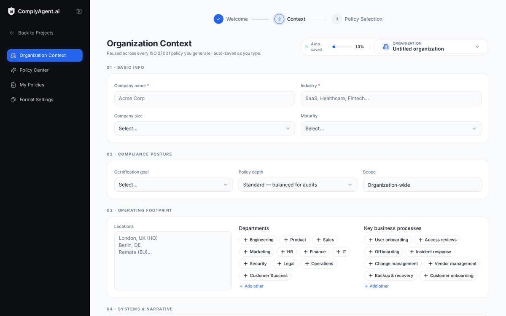Click the plus icon on HR chip

[283, 252]
